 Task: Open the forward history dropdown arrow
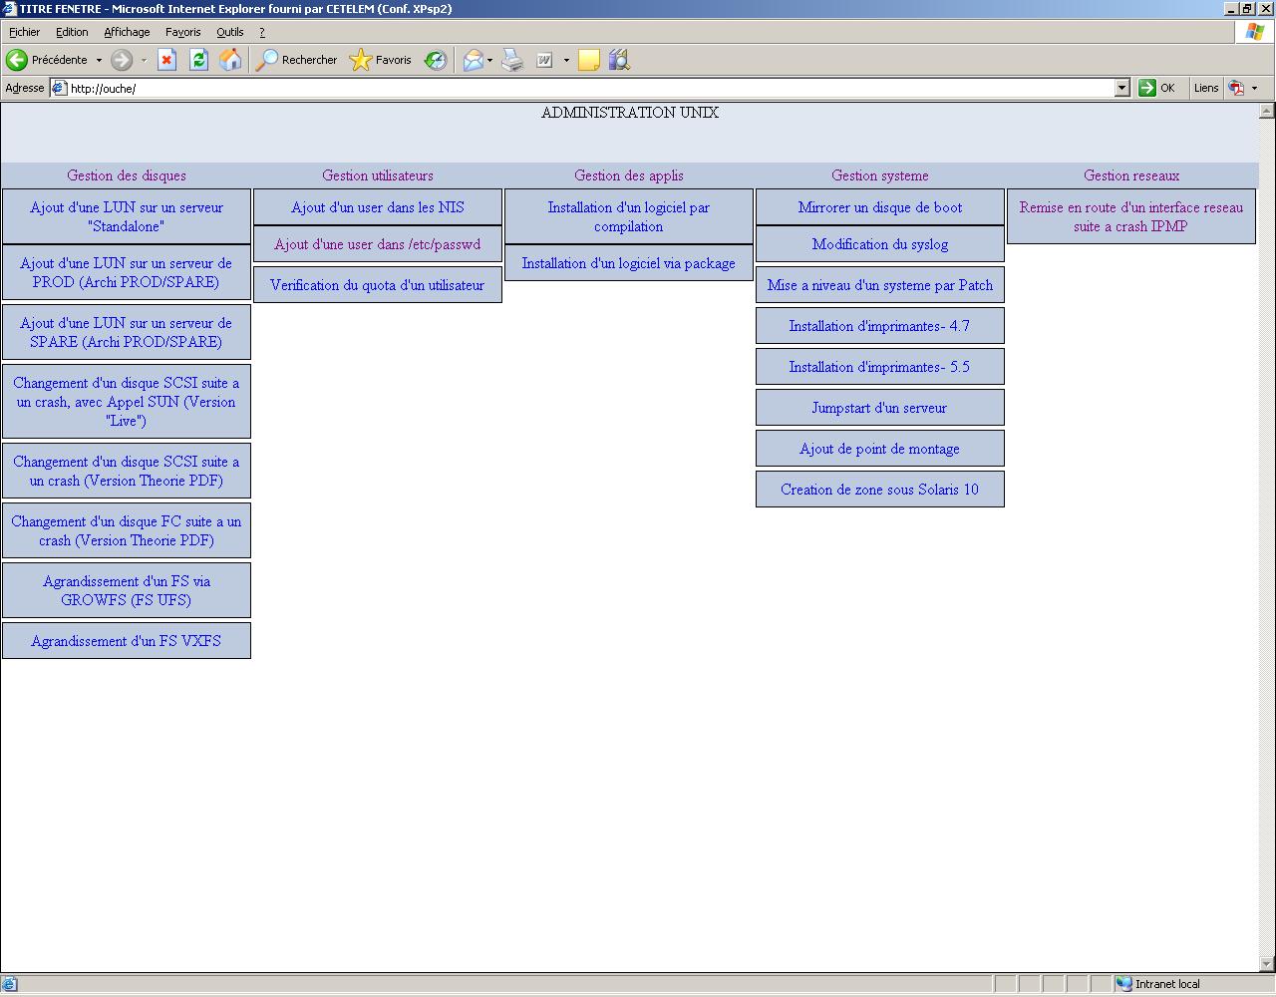click(x=144, y=60)
